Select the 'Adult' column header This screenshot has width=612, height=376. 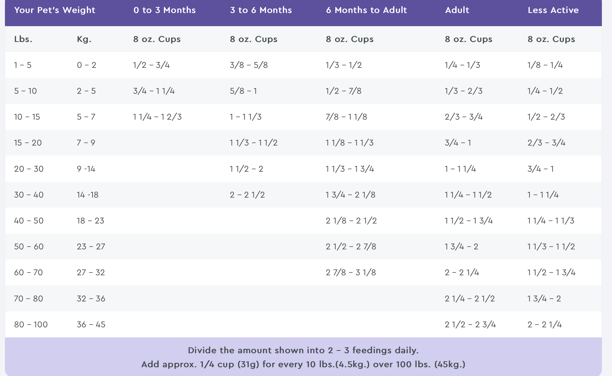pos(457,10)
